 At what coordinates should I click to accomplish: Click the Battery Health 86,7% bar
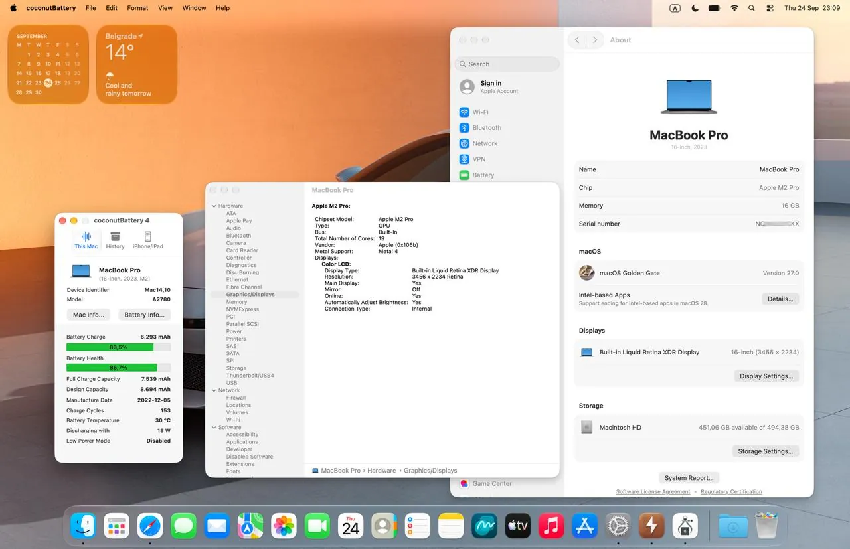pyautogui.click(x=118, y=368)
